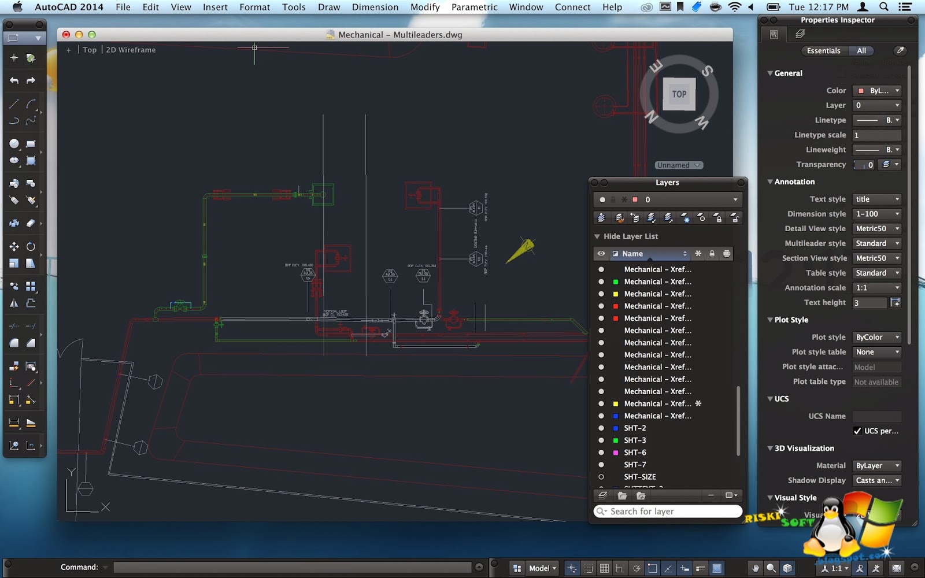Click the Zoom magnifier in status bar
This screenshot has height=578, width=925.
[x=771, y=568]
